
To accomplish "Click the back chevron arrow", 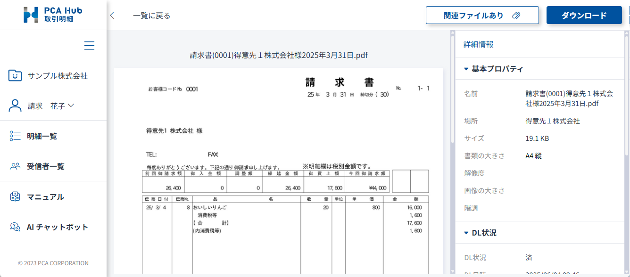I will (112, 16).
